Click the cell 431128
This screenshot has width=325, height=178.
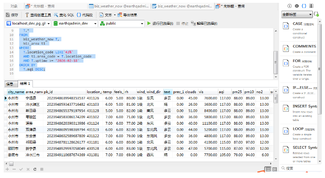point(95,111)
